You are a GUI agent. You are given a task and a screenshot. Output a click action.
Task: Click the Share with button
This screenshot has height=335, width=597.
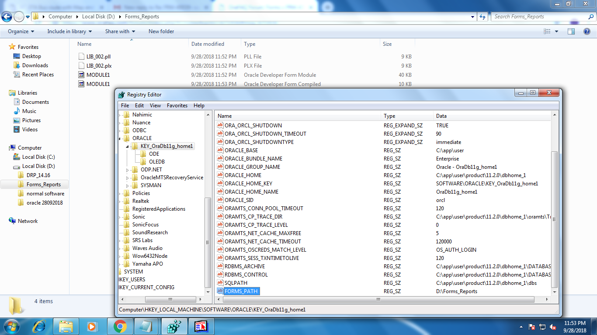[120, 31]
